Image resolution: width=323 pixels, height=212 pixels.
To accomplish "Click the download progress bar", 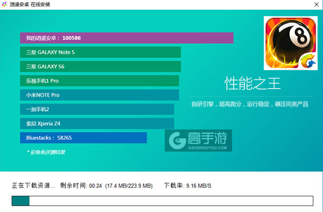I will click(x=163, y=201).
